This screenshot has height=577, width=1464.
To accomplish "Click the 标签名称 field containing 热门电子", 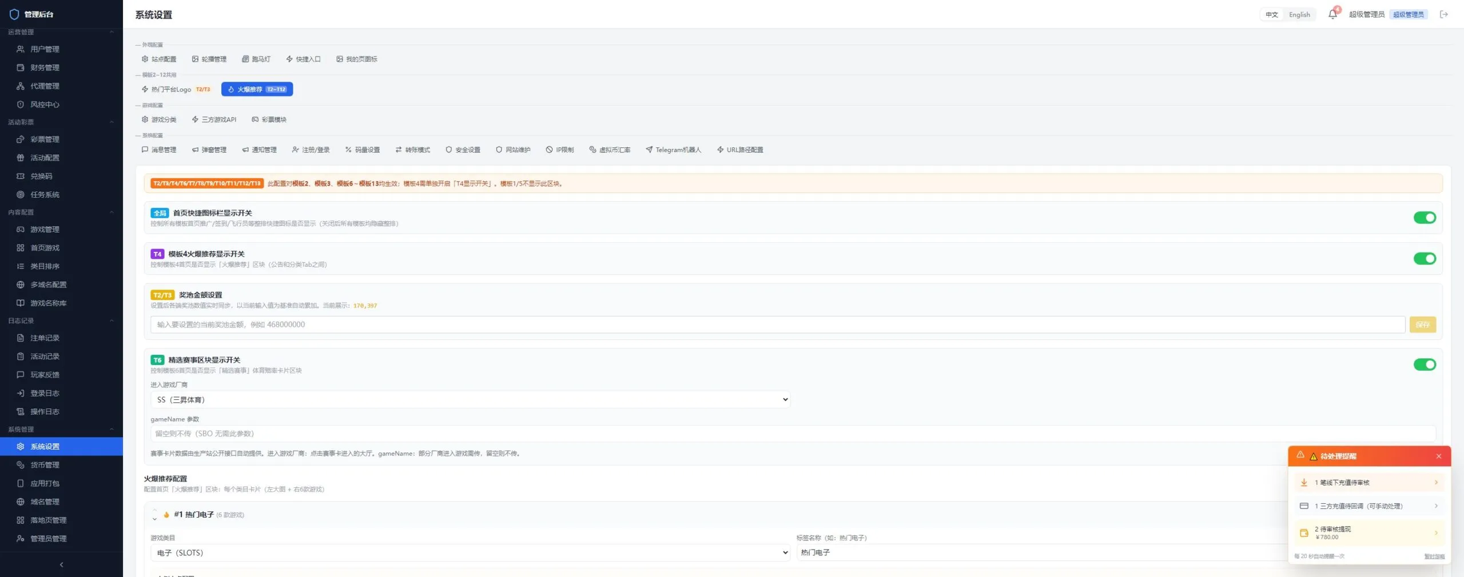I will [x=1041, y=552].
